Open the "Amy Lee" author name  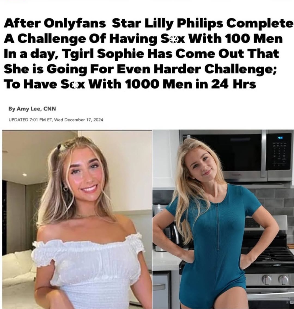click(x=29, y=109)
